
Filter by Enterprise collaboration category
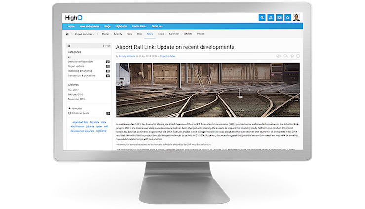point(81,62)
